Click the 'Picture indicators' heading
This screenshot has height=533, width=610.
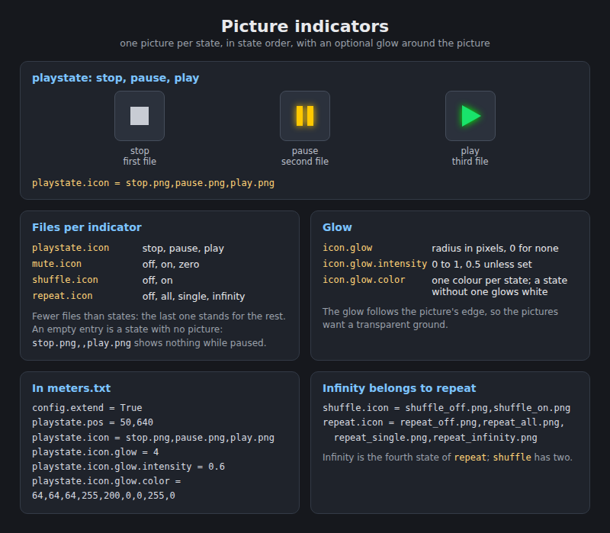coord(304,26)
